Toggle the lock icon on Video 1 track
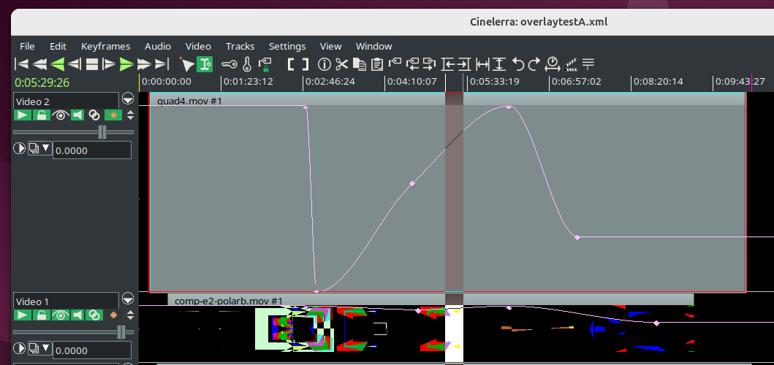The height and width of the screenshot is (365, 774). coord(42,315)
